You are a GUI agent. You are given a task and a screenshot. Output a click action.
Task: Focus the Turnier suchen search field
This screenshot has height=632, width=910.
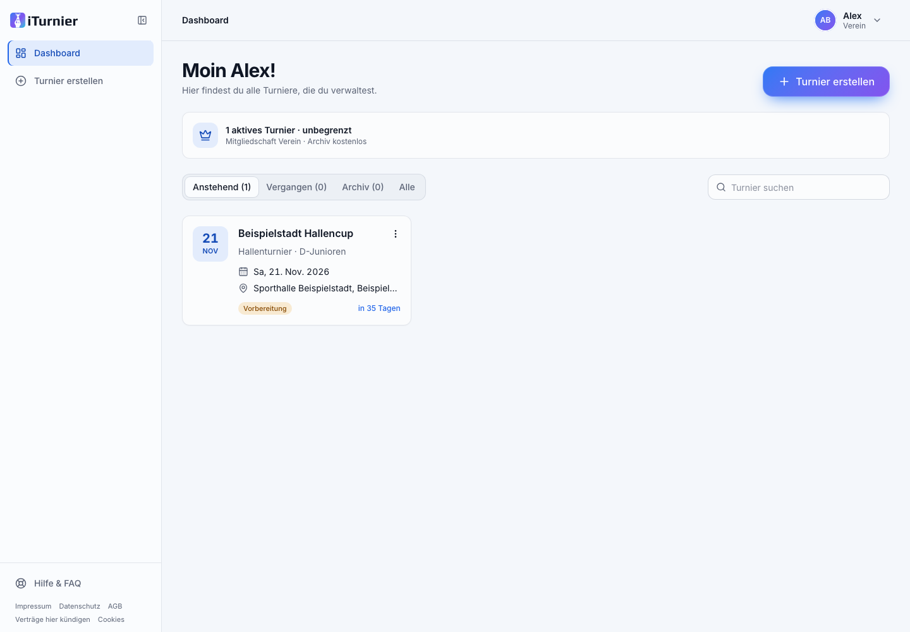tap(799, 187)
